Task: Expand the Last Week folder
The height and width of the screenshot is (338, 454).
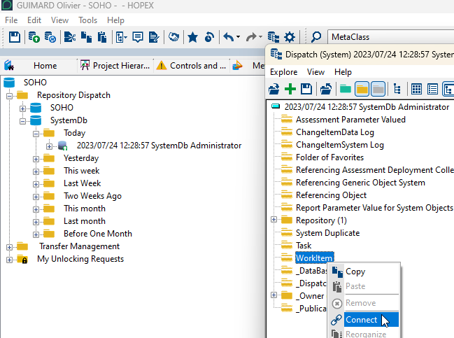Action: pyautogui.click(x=36, y=184)
